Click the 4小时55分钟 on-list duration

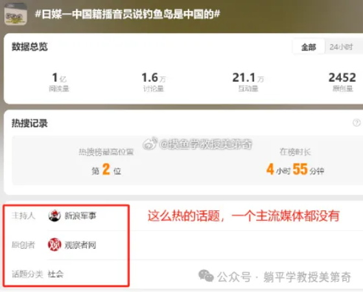point(295,169)
